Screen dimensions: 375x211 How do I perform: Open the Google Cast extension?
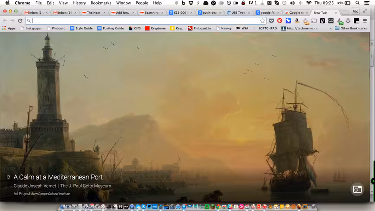314,21
